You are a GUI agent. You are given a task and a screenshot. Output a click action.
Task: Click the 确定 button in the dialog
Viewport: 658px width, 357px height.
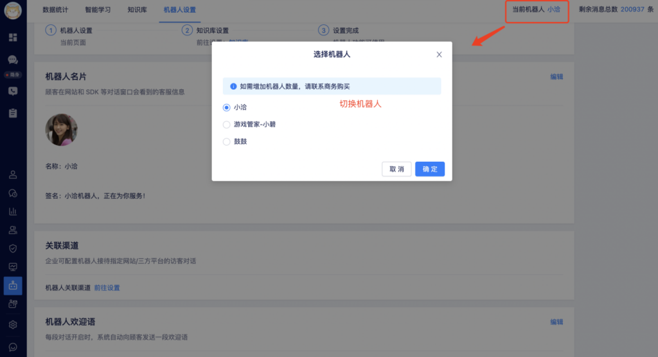(x=430, y=169)
